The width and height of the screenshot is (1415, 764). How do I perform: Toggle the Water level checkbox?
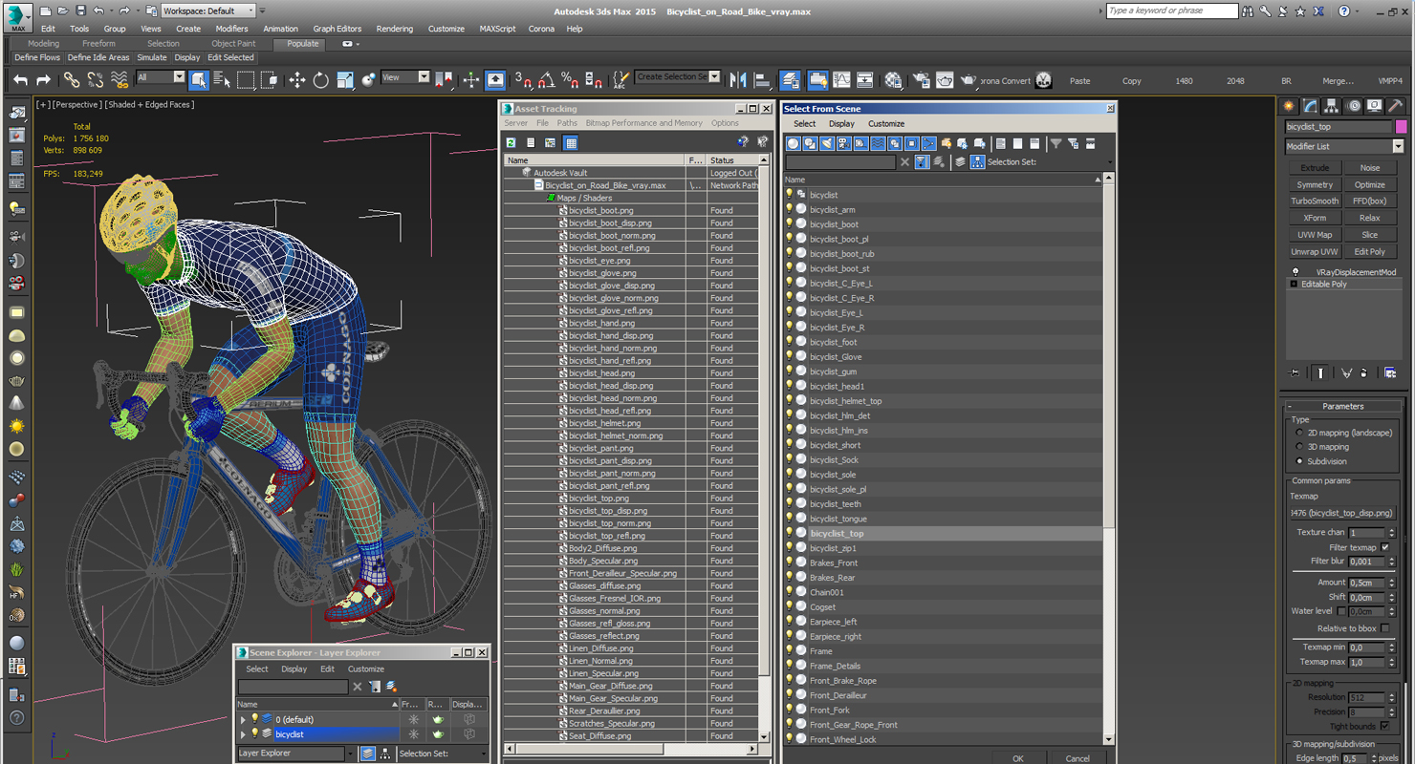tap(1341, 611)
